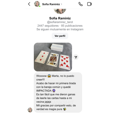The height and width of the screenshot is (114, 114).
Task: Click the 2447 seguidores followers text
Action: pos(48,26)
